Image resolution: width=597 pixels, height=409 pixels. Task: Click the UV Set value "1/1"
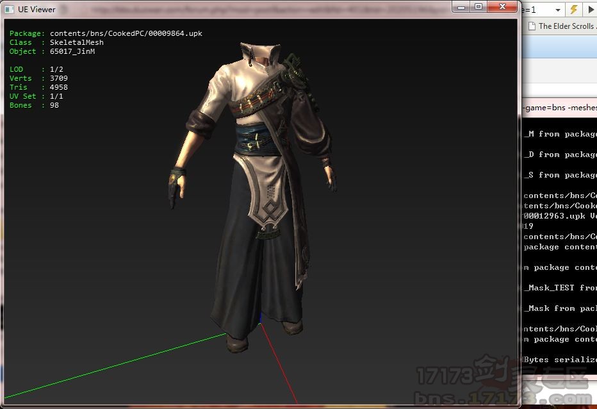click(56, 96)
